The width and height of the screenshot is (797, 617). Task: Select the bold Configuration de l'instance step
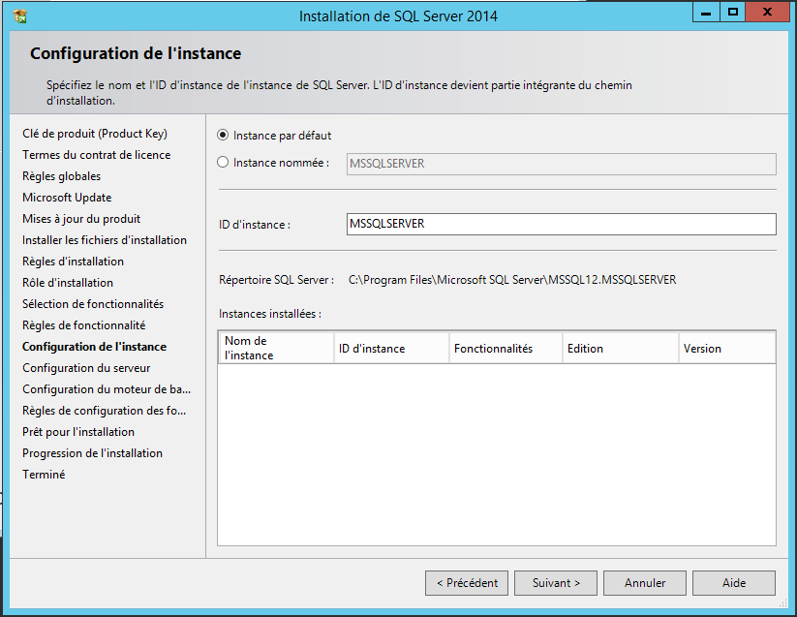point(95,347)
